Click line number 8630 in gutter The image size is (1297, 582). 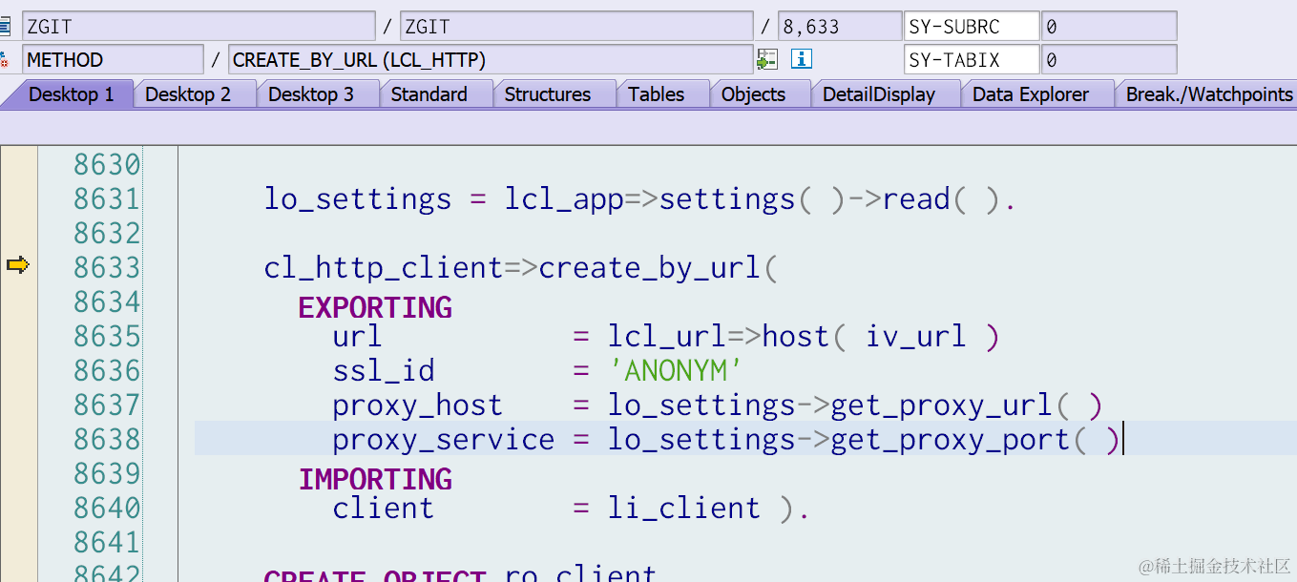point(107,165)
